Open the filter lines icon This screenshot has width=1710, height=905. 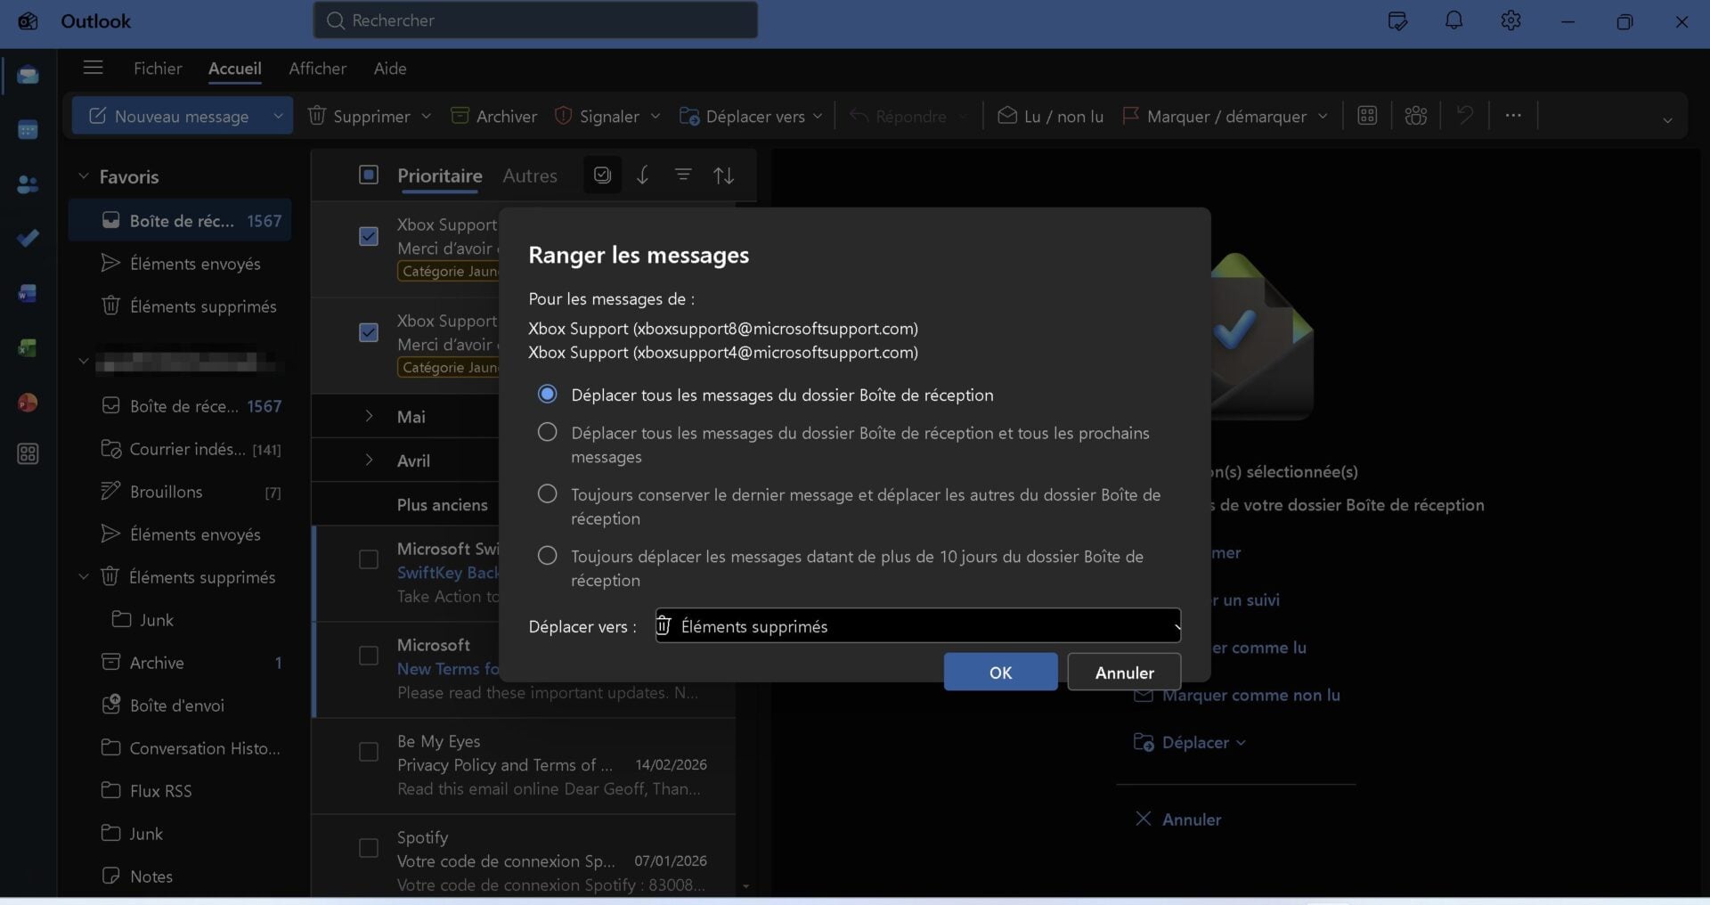(x=683, y=175)
